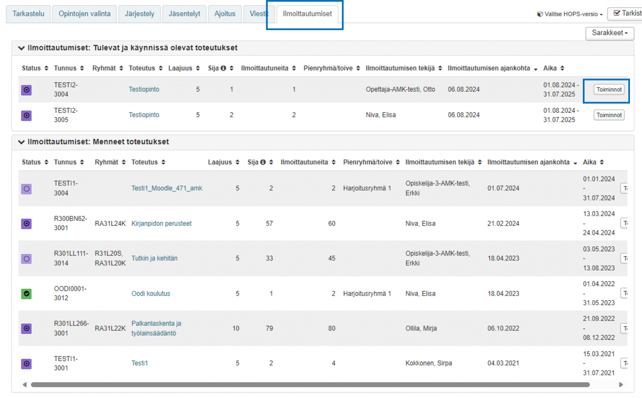Click status icon for TESTI1-3001 row
The image size is (642, 398).
(x=27, y=363)
